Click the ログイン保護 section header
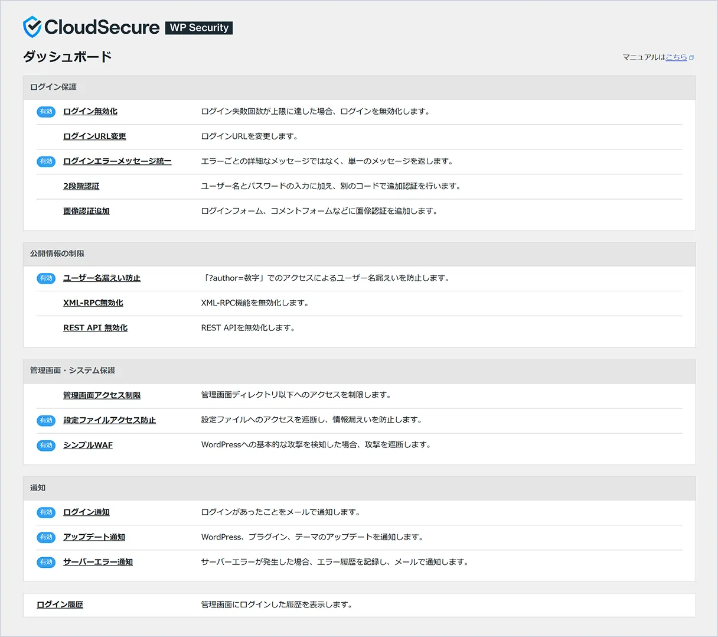This screenshot has width=718, height=637. pyautogui.click(x=359, y=87)
